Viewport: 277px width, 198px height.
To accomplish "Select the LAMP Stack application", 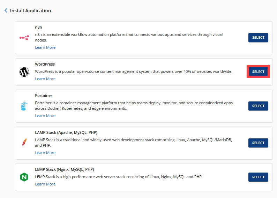I will [258, 143].
